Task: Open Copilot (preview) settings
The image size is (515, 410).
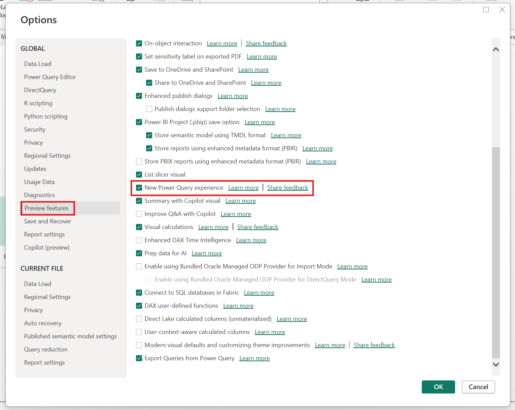Action: coord(47,248)
